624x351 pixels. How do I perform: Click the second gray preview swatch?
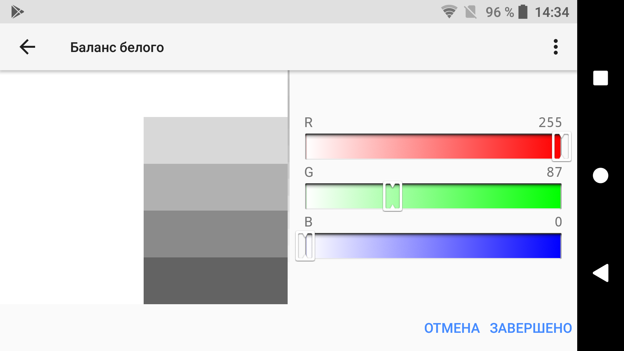point(215,187)
